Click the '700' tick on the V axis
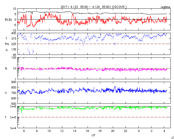Image resolution: width=174 pixels, height=139 pixels. 14,93
